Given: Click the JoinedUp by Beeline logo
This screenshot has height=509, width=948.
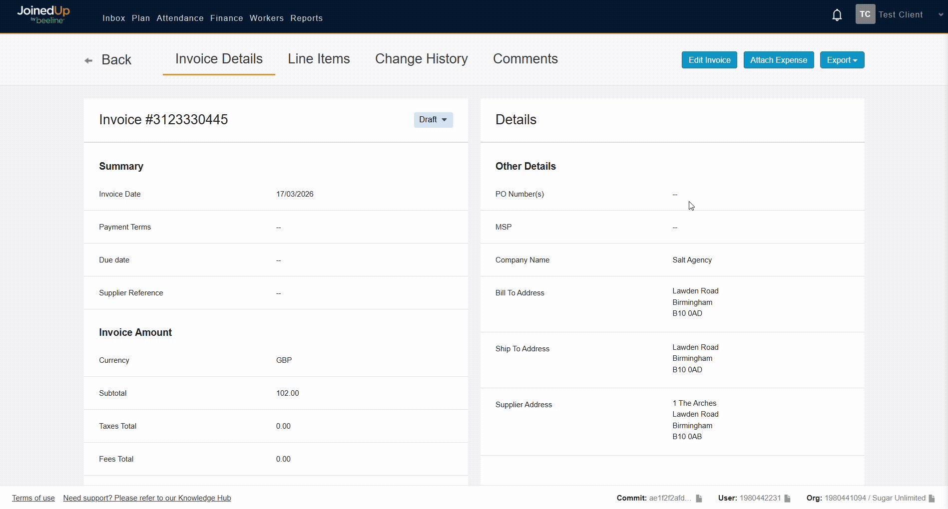Looking at the screenshot, I should (x=43, y=14).
